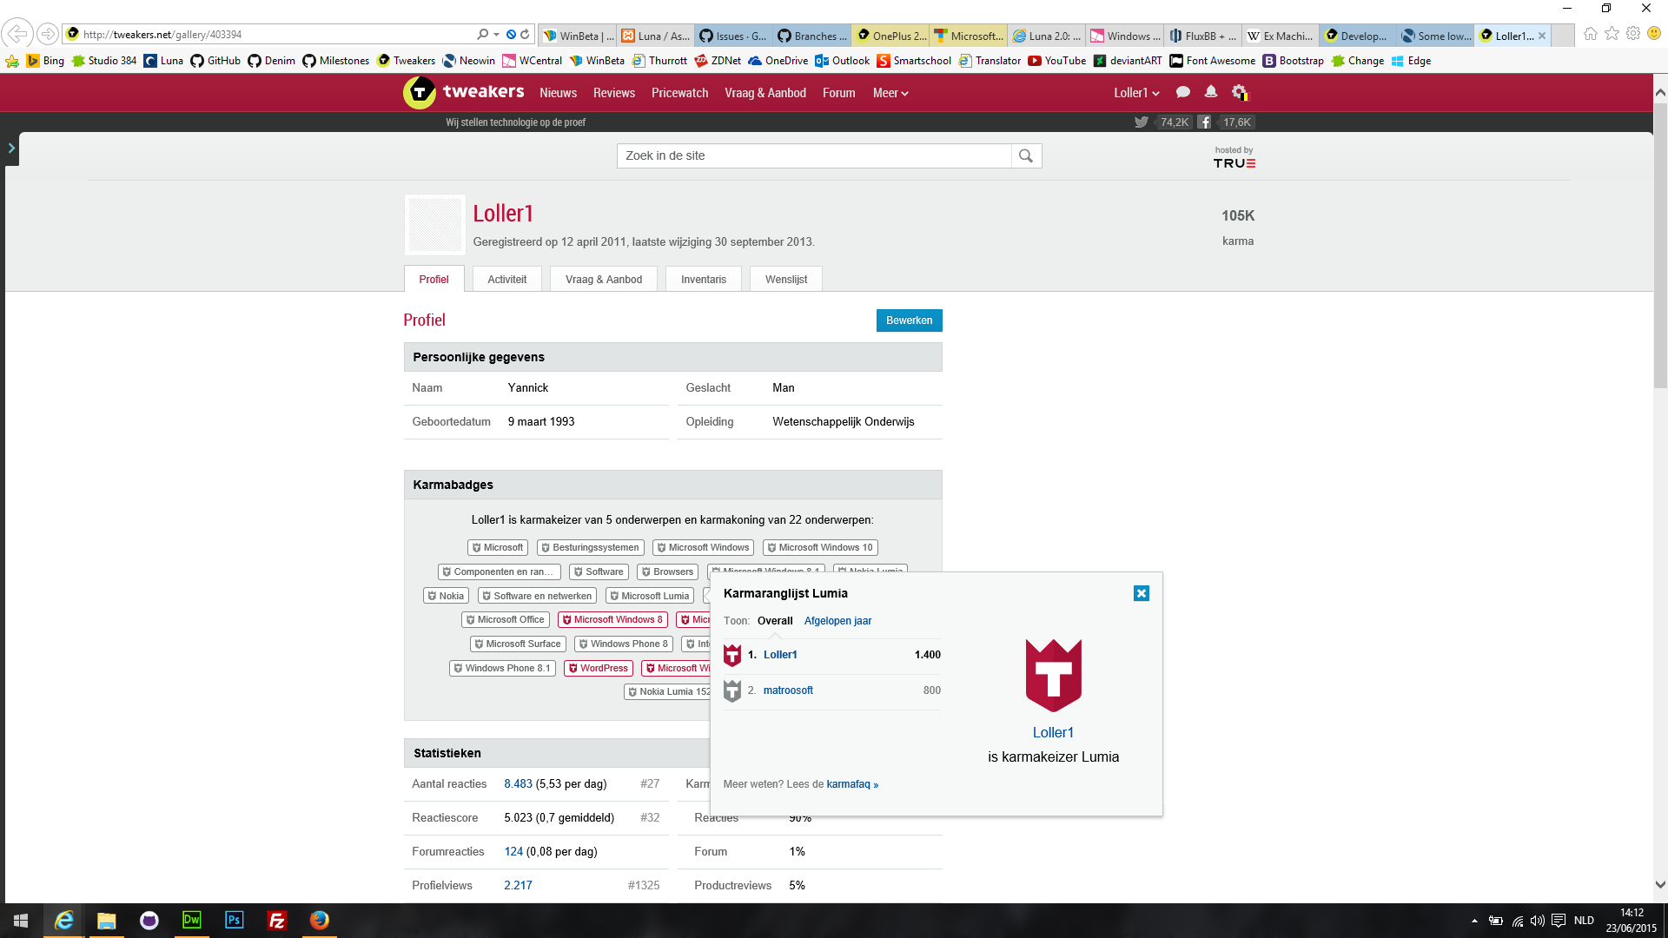1668x938 pixels.
Task: Click the search magnifier button
Action: pyautogui.click(x=1026, y=156)
